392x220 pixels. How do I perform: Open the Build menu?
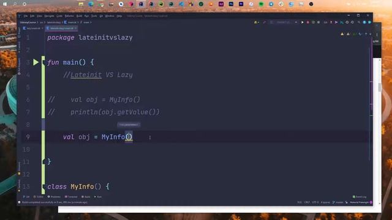[79, 16]
